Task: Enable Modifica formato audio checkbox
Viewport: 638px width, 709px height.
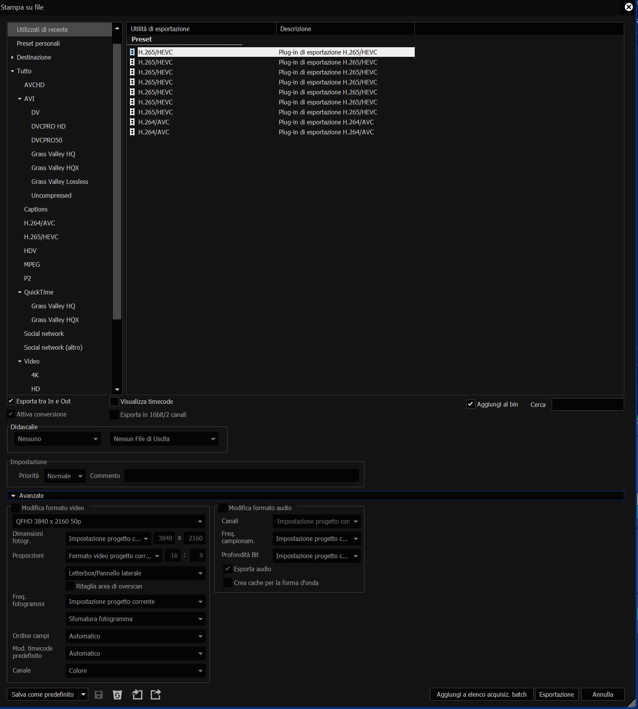Action: pos(223,508)
